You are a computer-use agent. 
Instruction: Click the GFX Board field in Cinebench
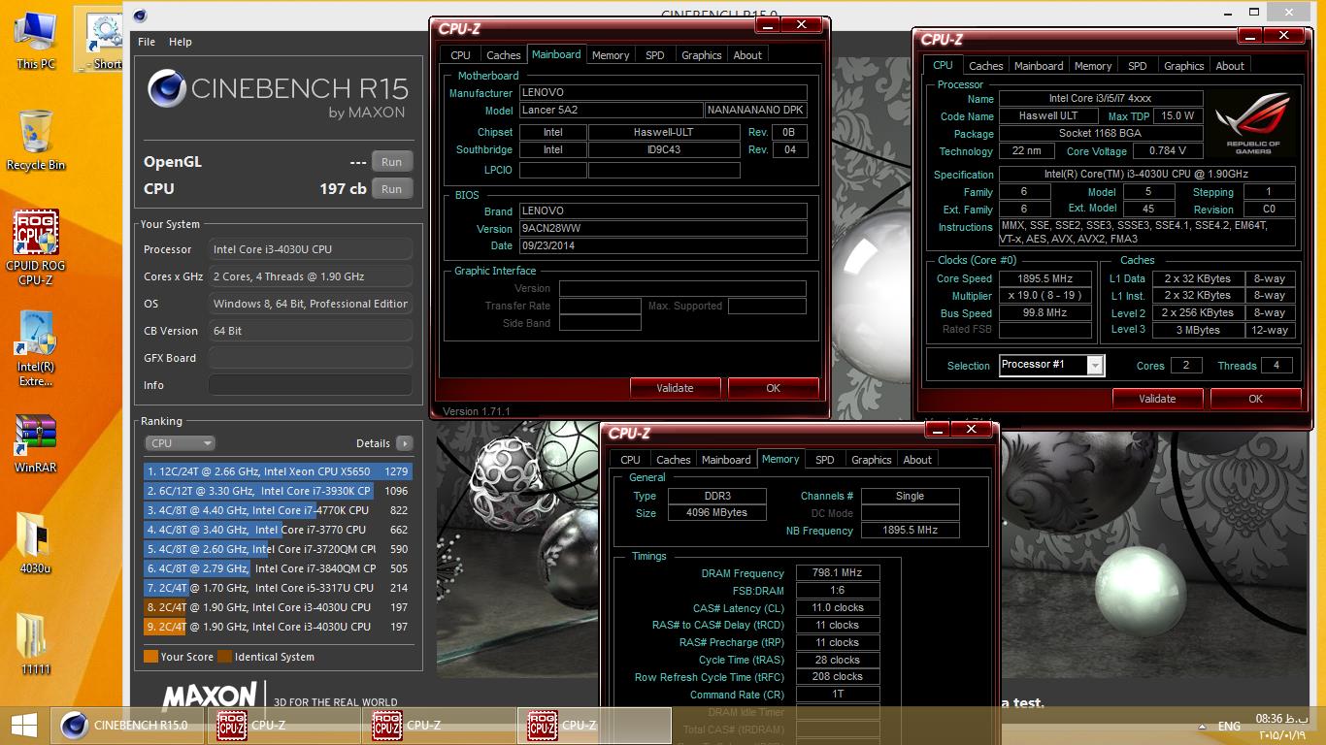pos(310,358)
